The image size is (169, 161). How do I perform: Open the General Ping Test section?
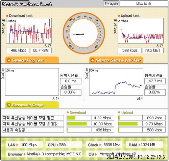tap(32, 60)
